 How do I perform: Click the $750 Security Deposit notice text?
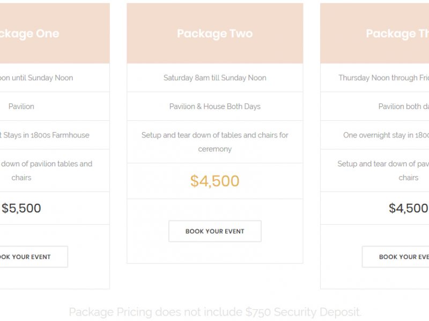215,312
